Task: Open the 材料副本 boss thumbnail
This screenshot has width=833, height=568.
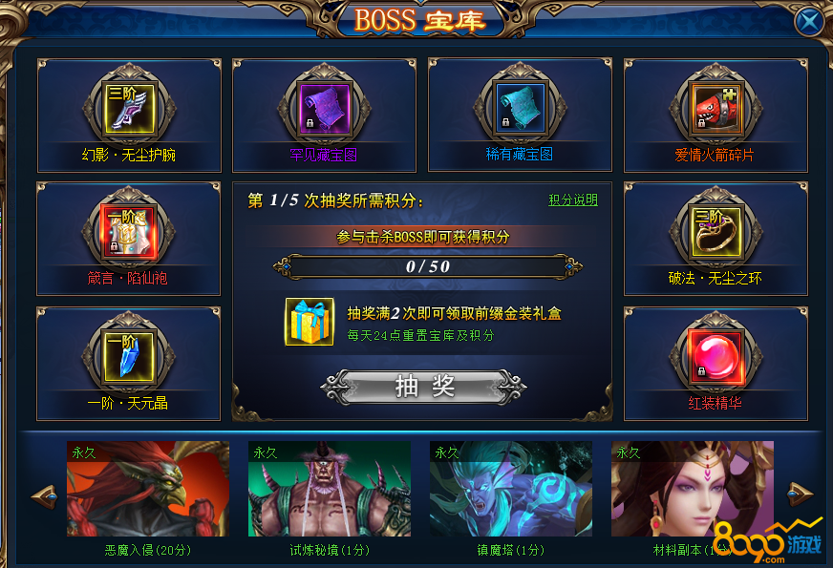Action: tap(693, 489)
